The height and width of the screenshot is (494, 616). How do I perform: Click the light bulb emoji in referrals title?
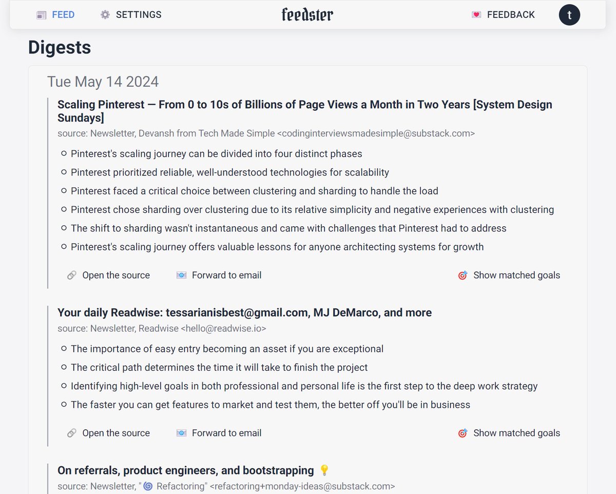click(324, 470)
